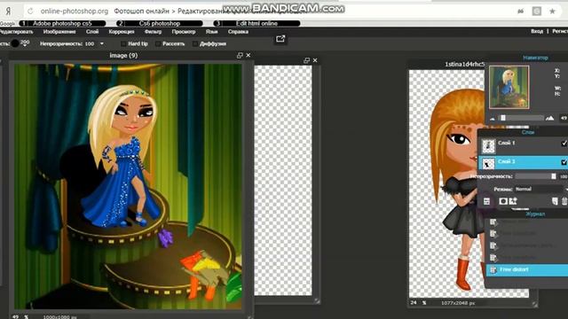The width and height of the screenshot is (568, 319).
Task: Open the Справка menu
Action: pos(238,32)
